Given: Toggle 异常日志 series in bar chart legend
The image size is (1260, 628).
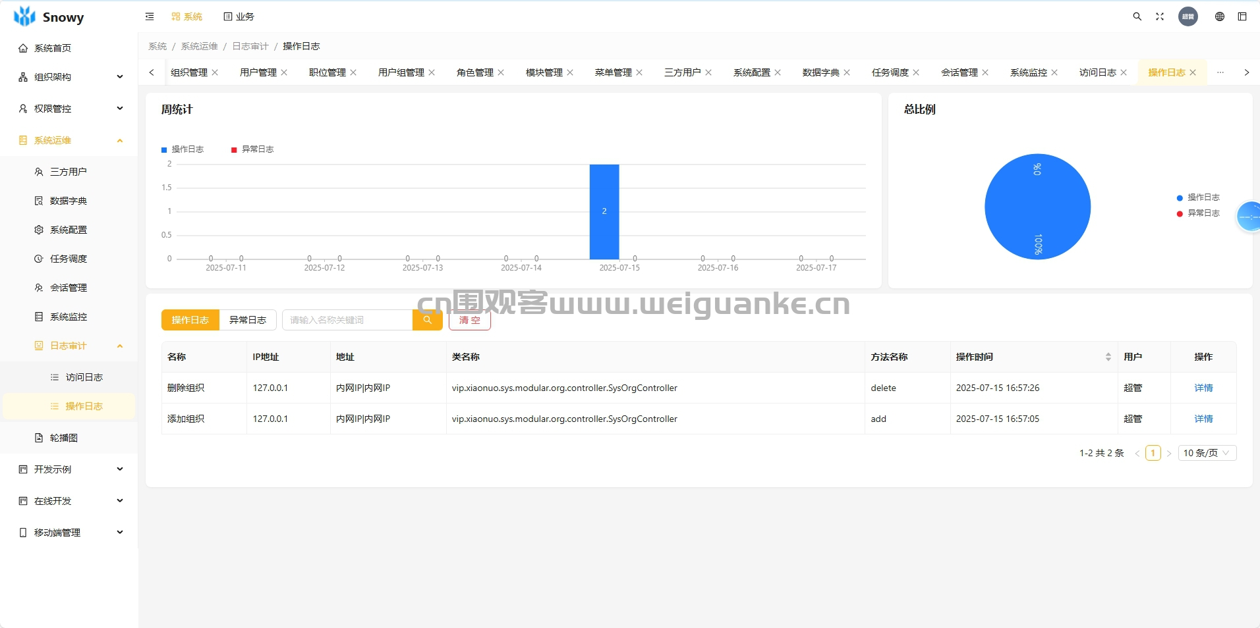Looking at the screenshot, I should point(252,149).
